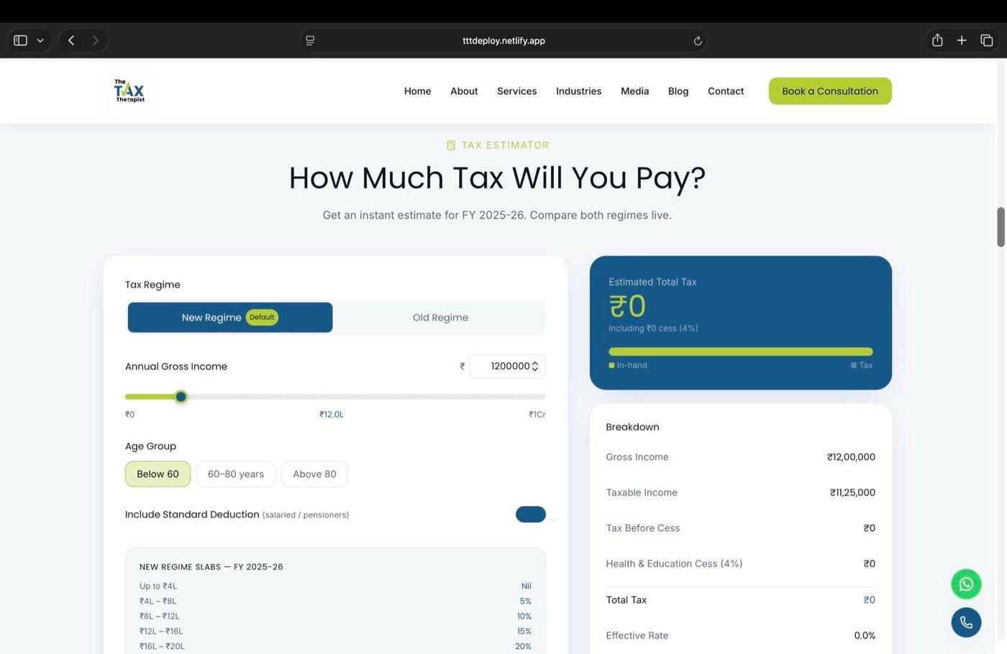Open the Services nav item
This screenshot has width=1007, height=654.
click(x=516, y=91)
